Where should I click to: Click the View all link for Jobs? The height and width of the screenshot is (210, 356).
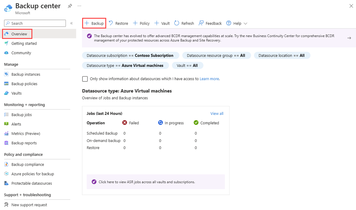point(217,113)
